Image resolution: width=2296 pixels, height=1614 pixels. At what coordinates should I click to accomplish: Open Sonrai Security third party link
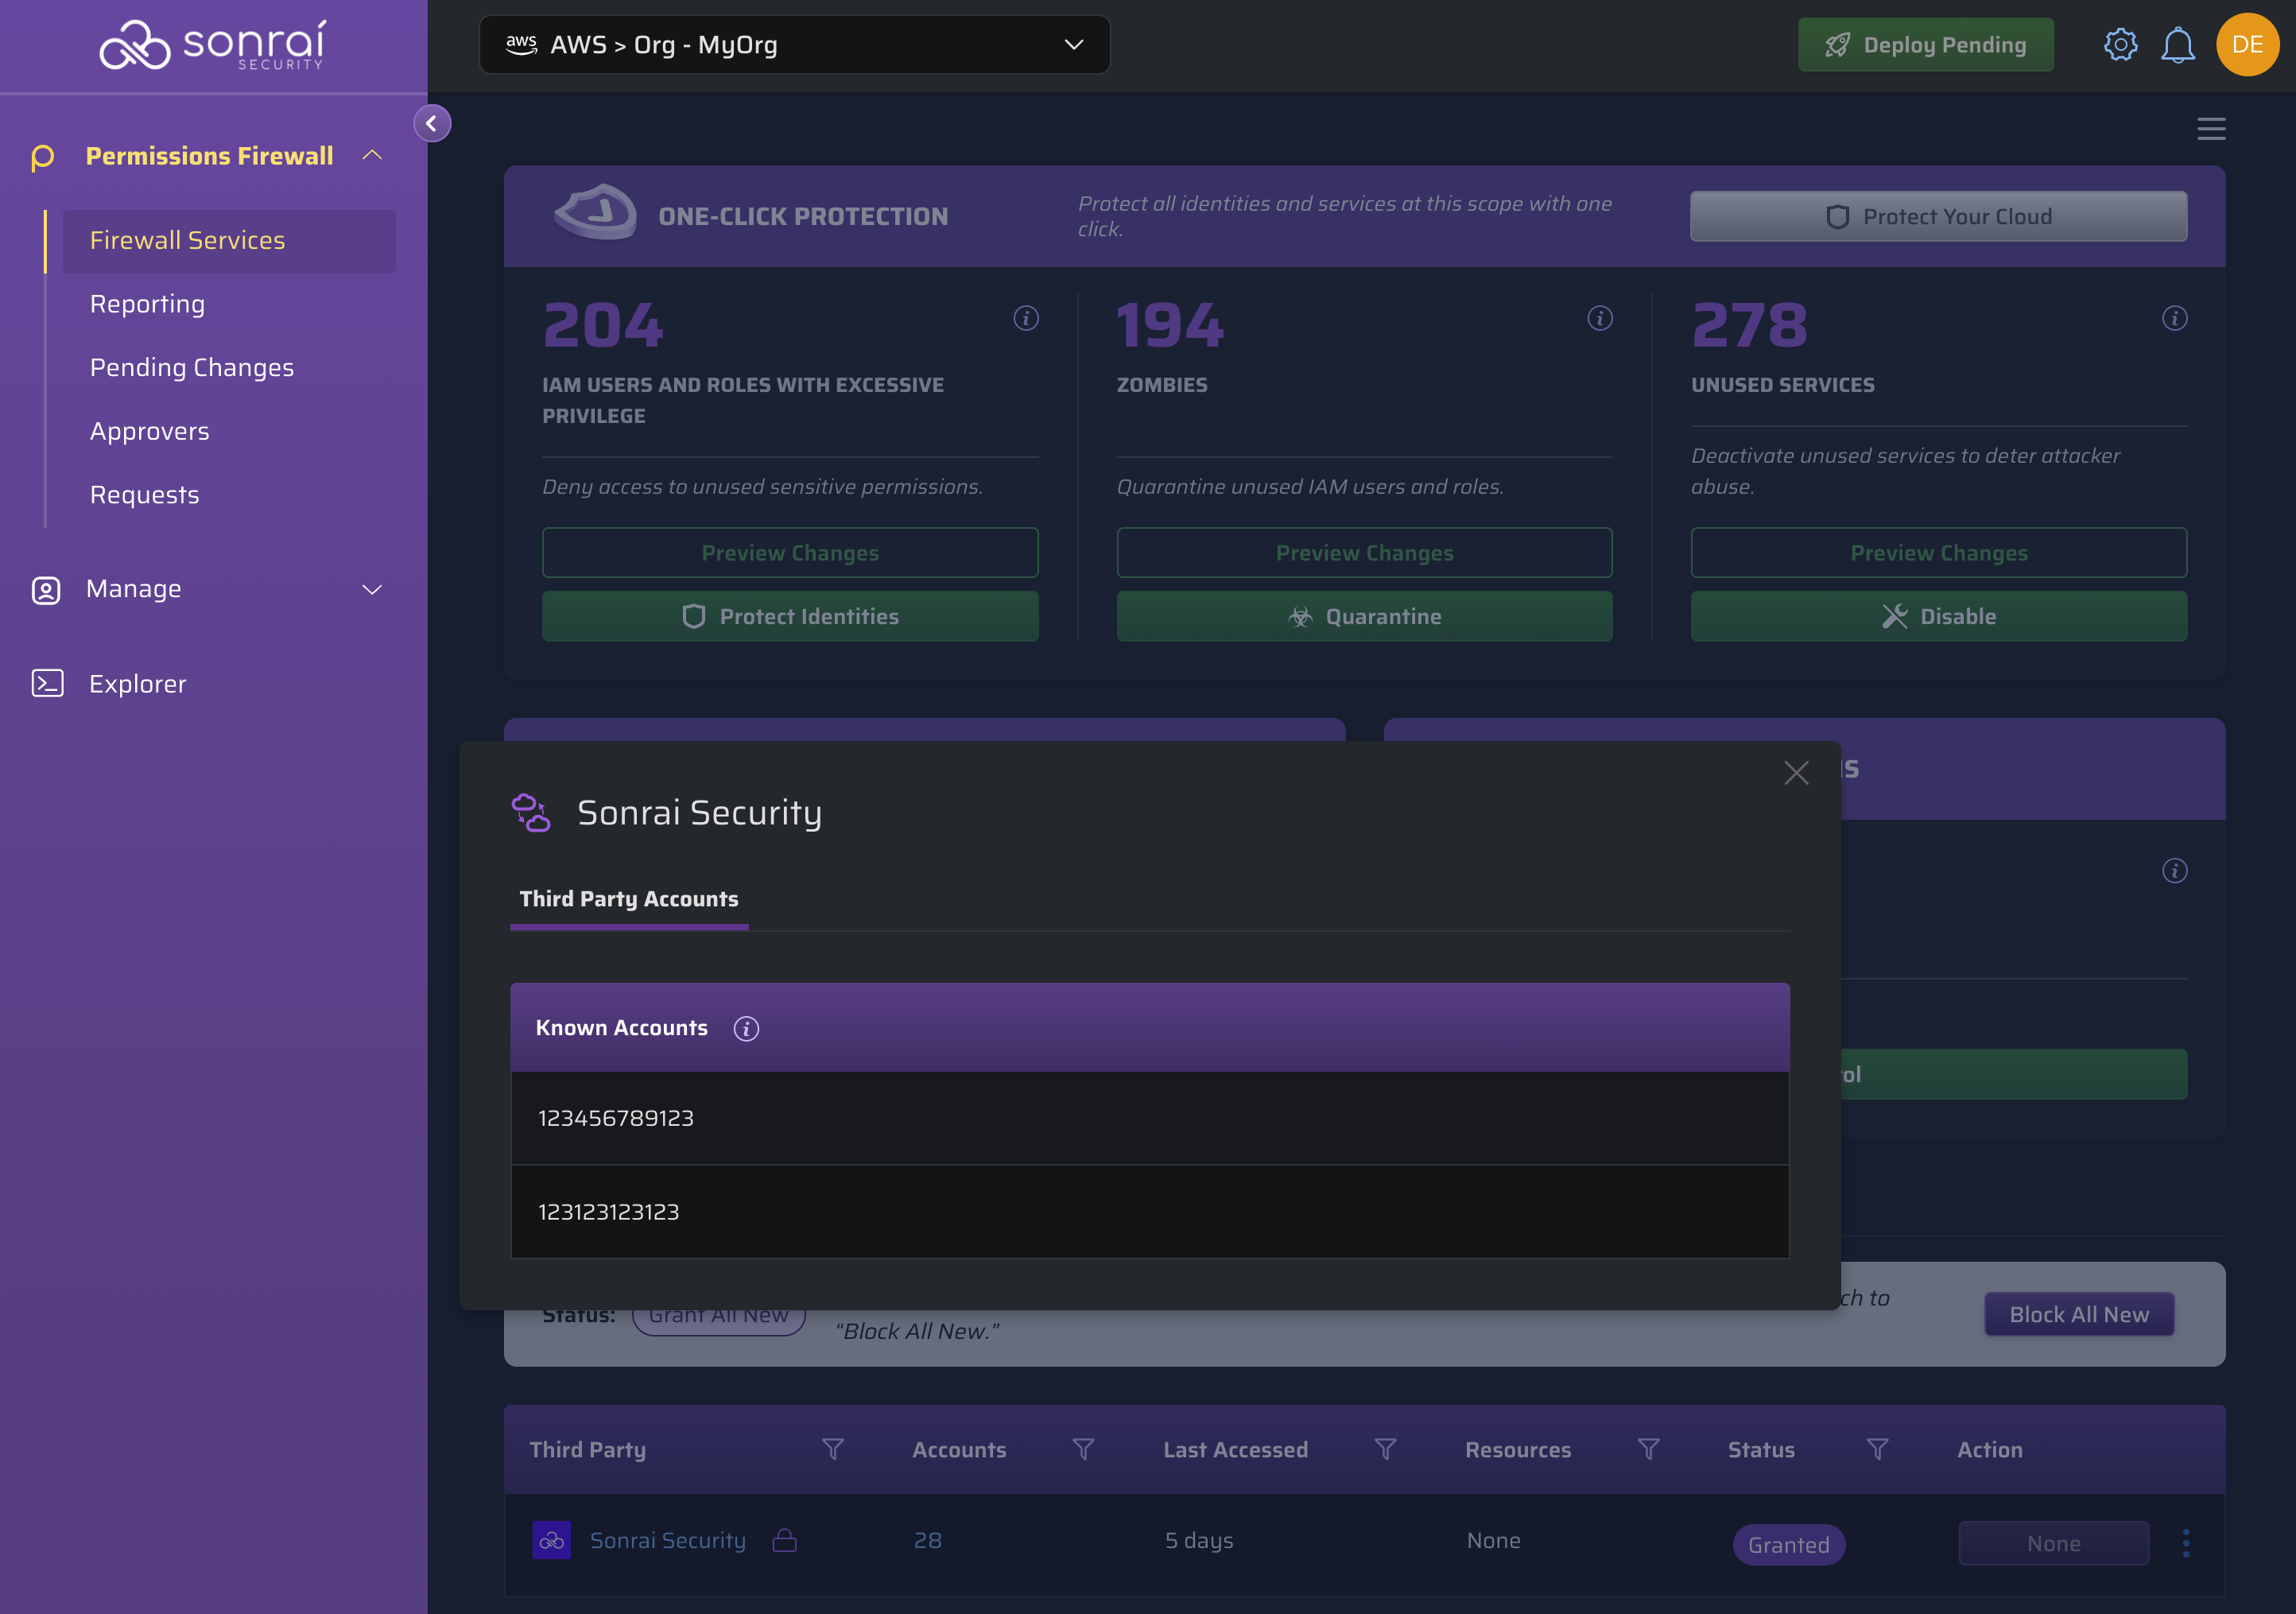(668, 1541)
